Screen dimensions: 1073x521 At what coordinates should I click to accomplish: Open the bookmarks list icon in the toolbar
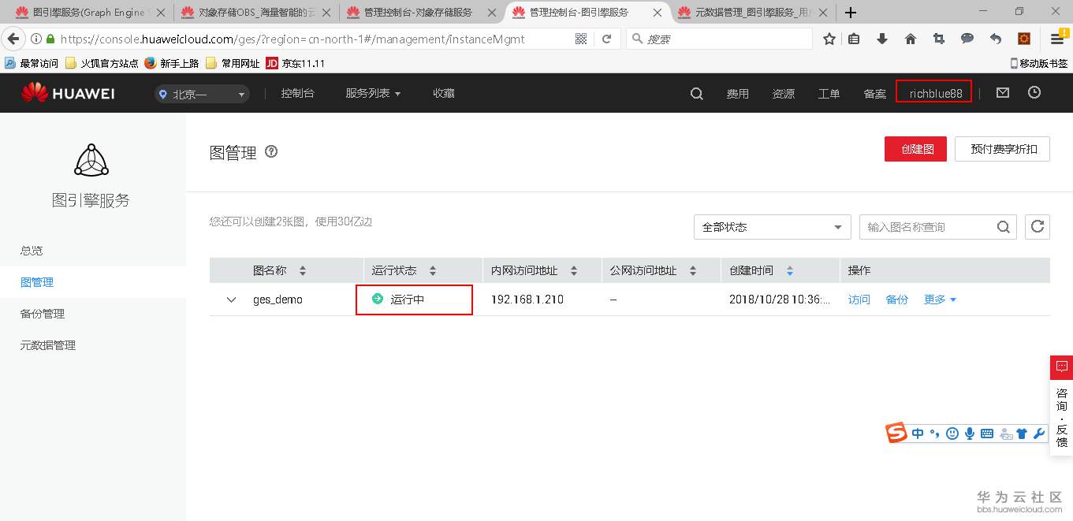(854, 39)
